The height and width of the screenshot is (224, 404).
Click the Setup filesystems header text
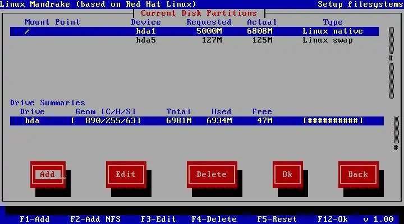[360, 4]
